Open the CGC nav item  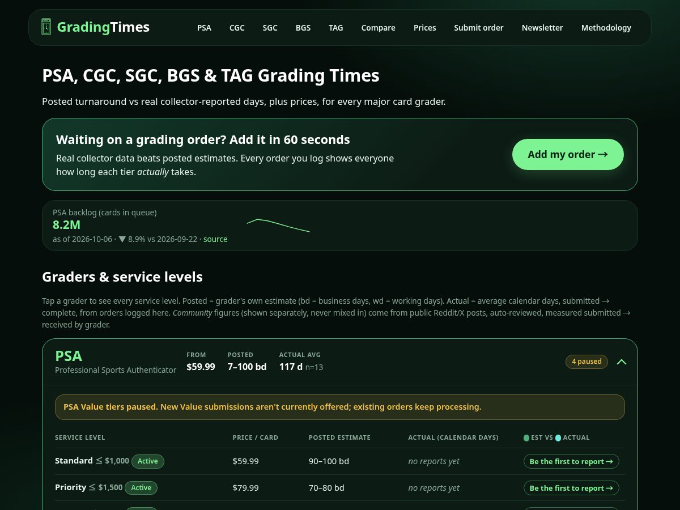click(x=237, y=27)
